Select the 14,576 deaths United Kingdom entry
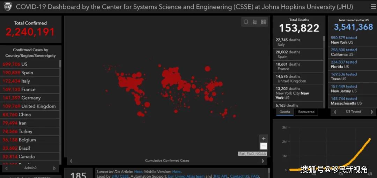The image size is (377, 178). click(298, 79)
